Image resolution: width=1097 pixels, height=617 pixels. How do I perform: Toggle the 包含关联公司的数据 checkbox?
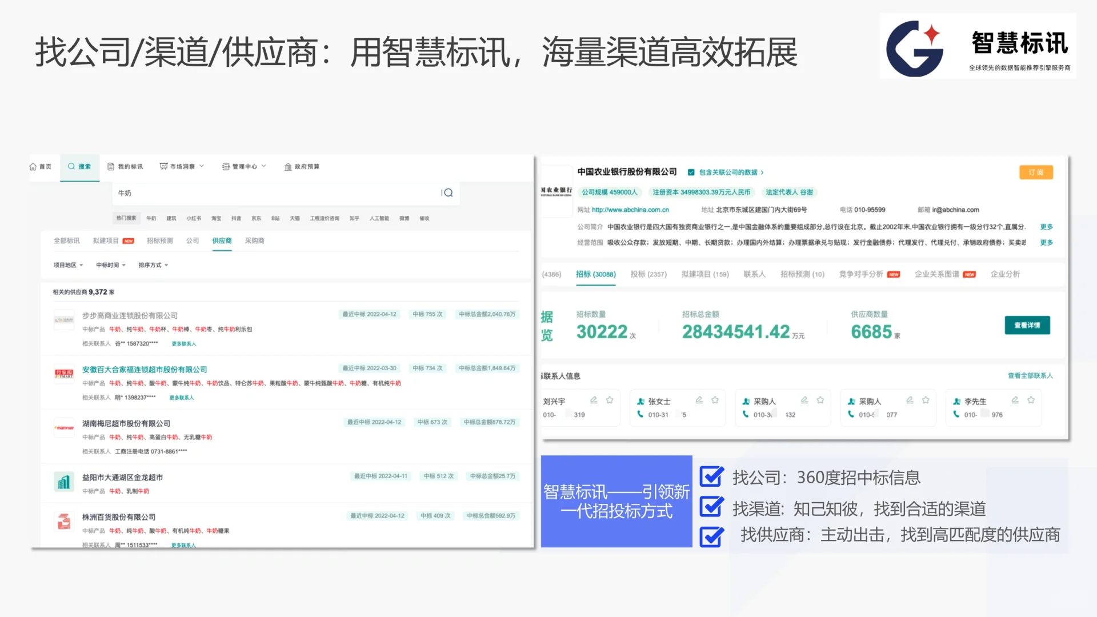[691, 173]
